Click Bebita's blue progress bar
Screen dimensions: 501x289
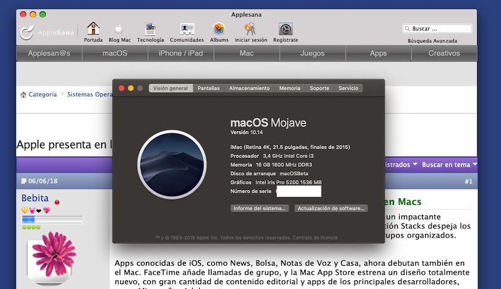[52, 219]
